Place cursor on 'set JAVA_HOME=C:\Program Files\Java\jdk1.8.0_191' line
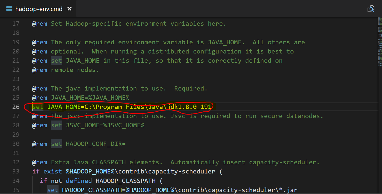Screen dimensions: 382x194 point(122,107)
